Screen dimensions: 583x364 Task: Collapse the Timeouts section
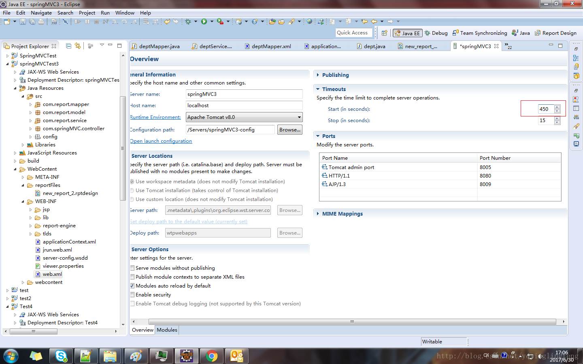[x=318, y=89]
